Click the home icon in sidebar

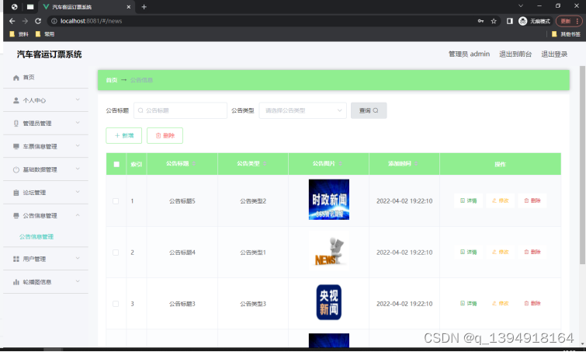[x=16, y=78]
